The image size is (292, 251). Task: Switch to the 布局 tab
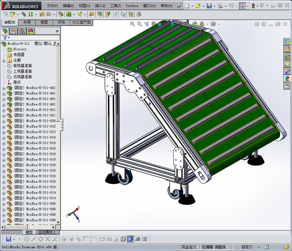tap(27, 22)
